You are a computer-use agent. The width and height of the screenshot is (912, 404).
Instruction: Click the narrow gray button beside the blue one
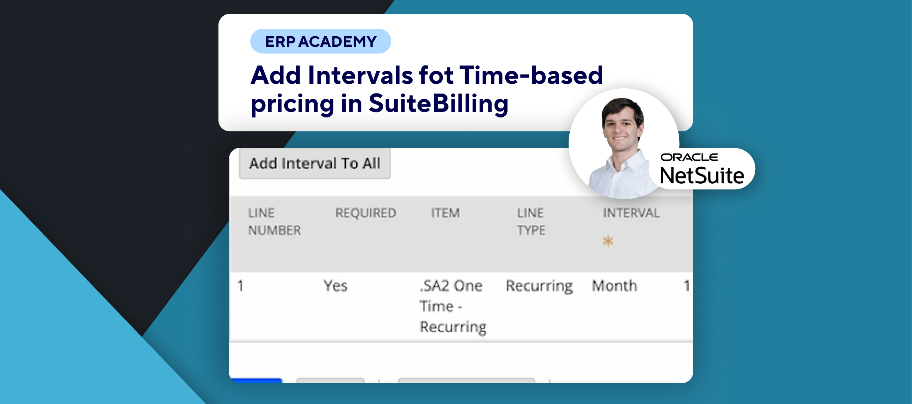click(330, 380)
